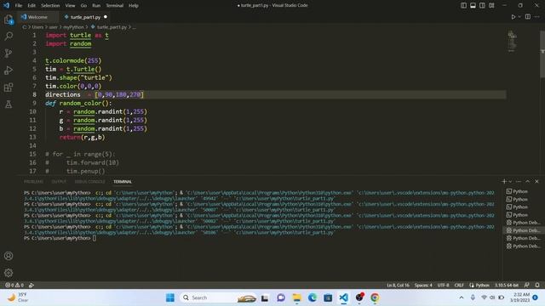Open the Selection menu
545x306 pixels.
pyautogui.click(x=50, y=6)
